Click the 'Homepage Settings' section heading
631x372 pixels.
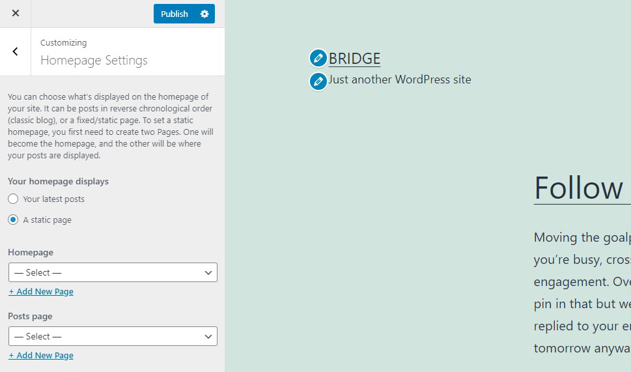pyautogui.click(x=94, y=61)
